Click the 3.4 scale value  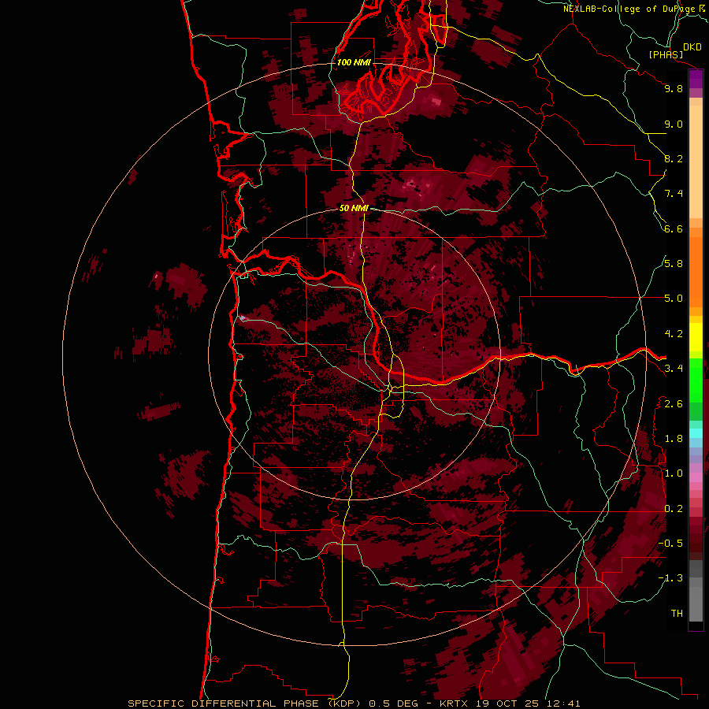[x=674, y=369]
